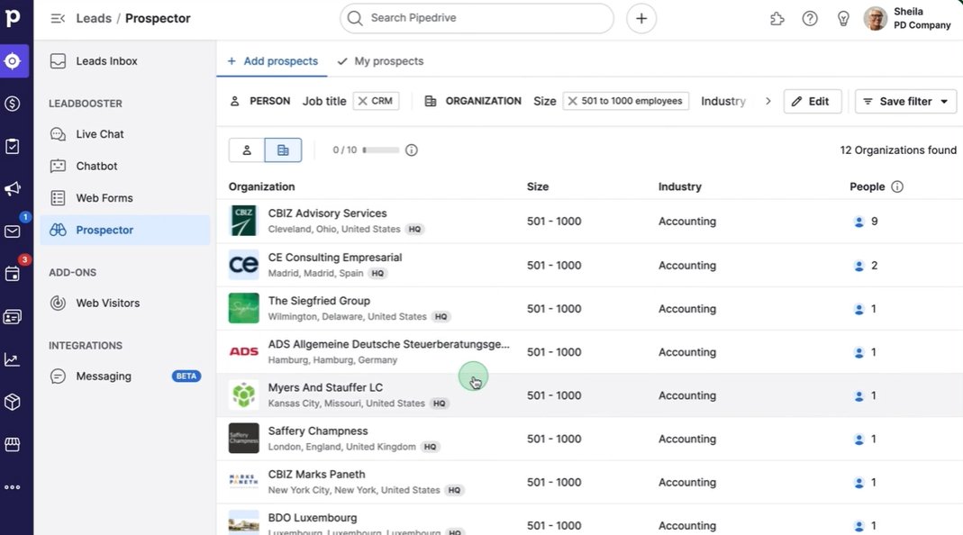Open the Add prospects tab
Viewport: 963px width, 535px height.
tap(272, 61)
